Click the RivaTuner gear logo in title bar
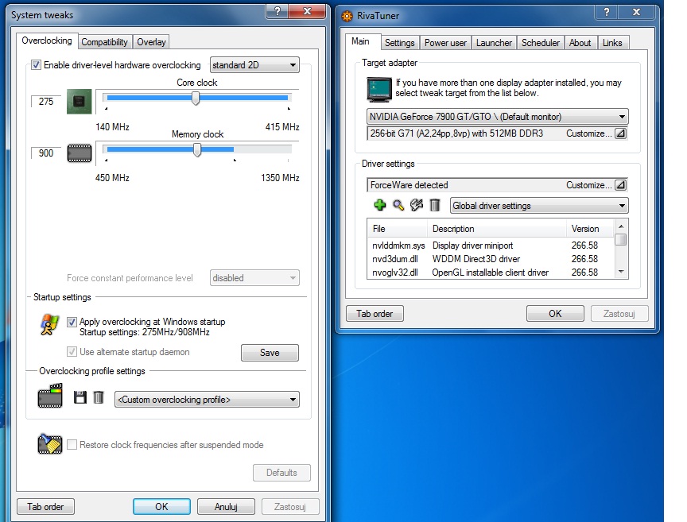This screenshot has width=687, height=522. (347, 16)
